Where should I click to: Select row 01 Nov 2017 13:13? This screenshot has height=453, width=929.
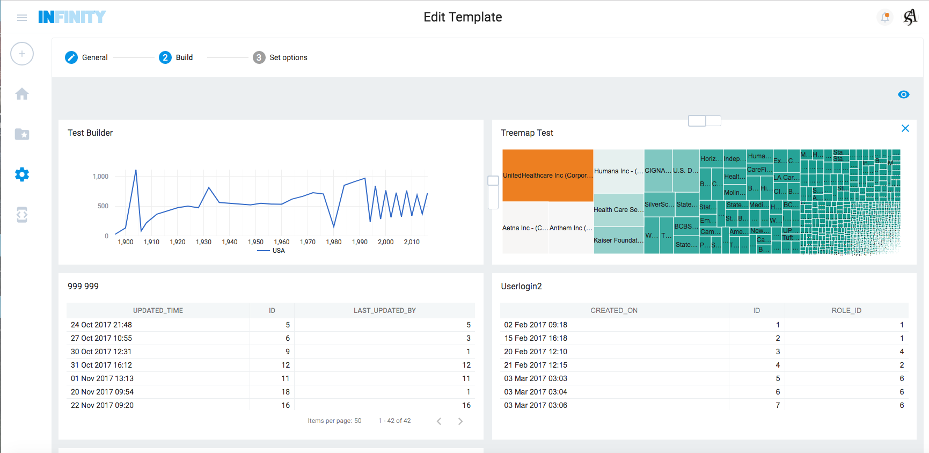(270, 378)
